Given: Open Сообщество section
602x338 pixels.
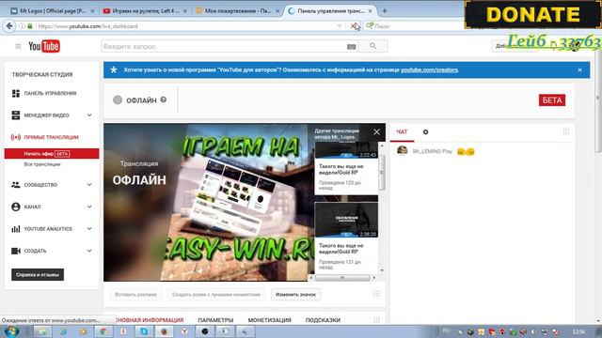Looking at the screenshot, I should click(40, 185).
